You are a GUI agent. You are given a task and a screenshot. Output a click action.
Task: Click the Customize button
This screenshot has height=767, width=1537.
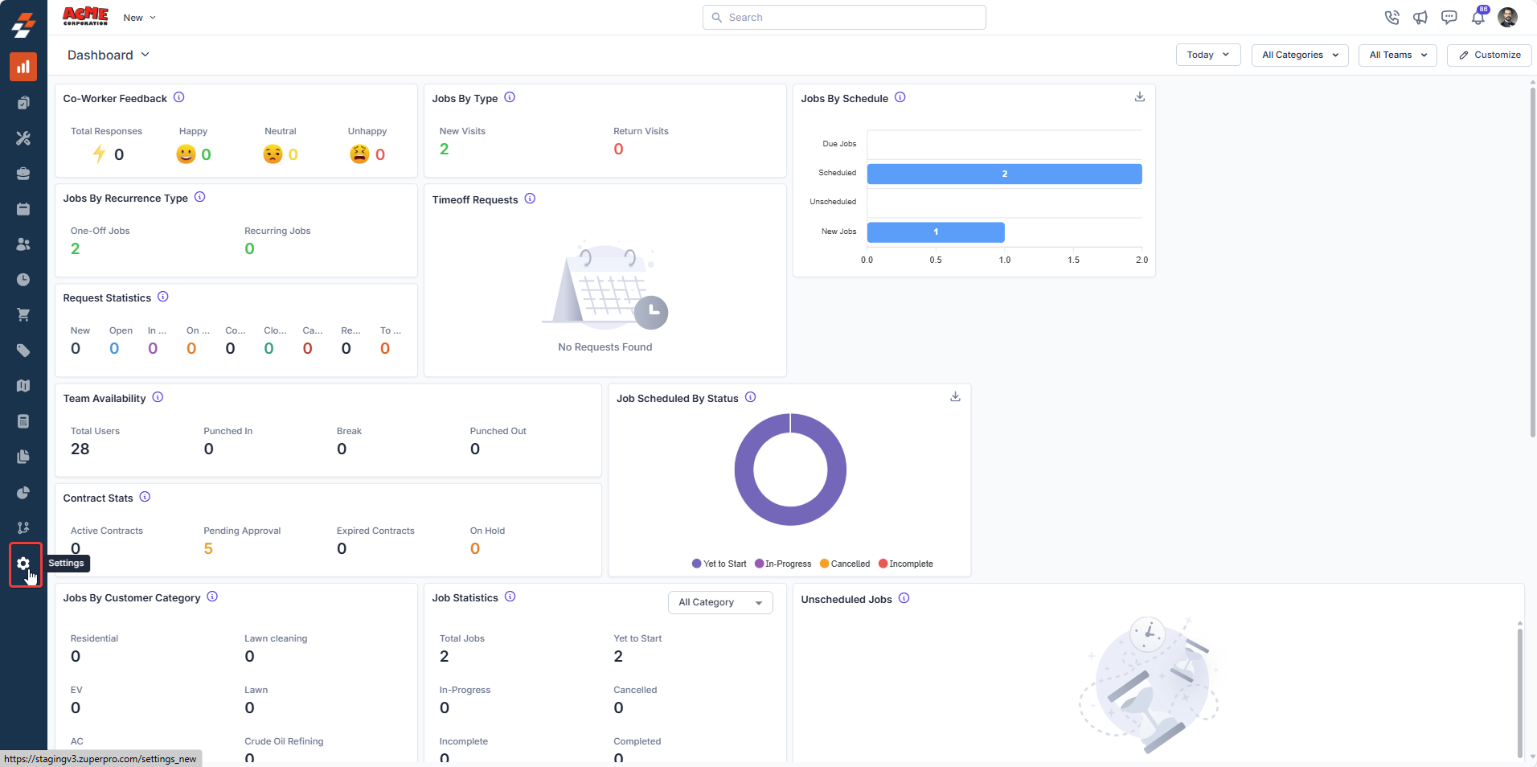click(1490, 55)
